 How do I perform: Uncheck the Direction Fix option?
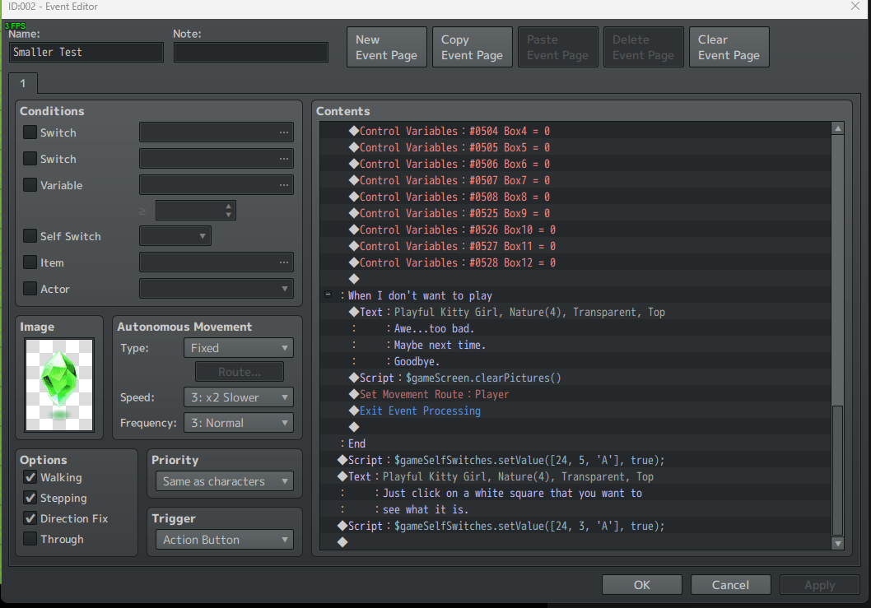(x=30, y=518)
